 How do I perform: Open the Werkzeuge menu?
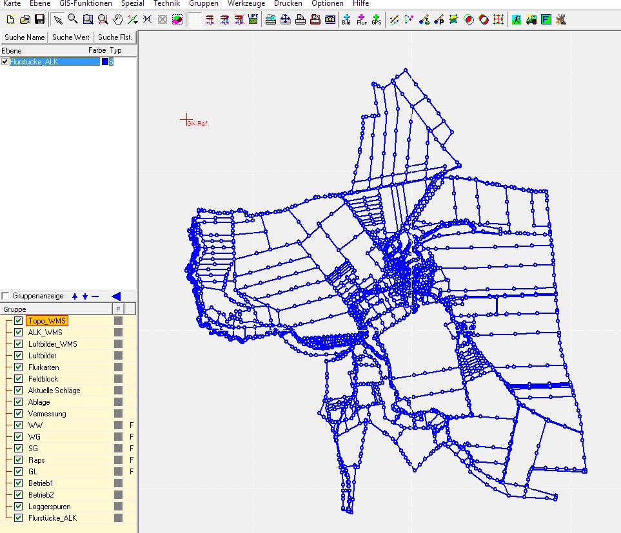pyautogui.click(x=246, y=4)
